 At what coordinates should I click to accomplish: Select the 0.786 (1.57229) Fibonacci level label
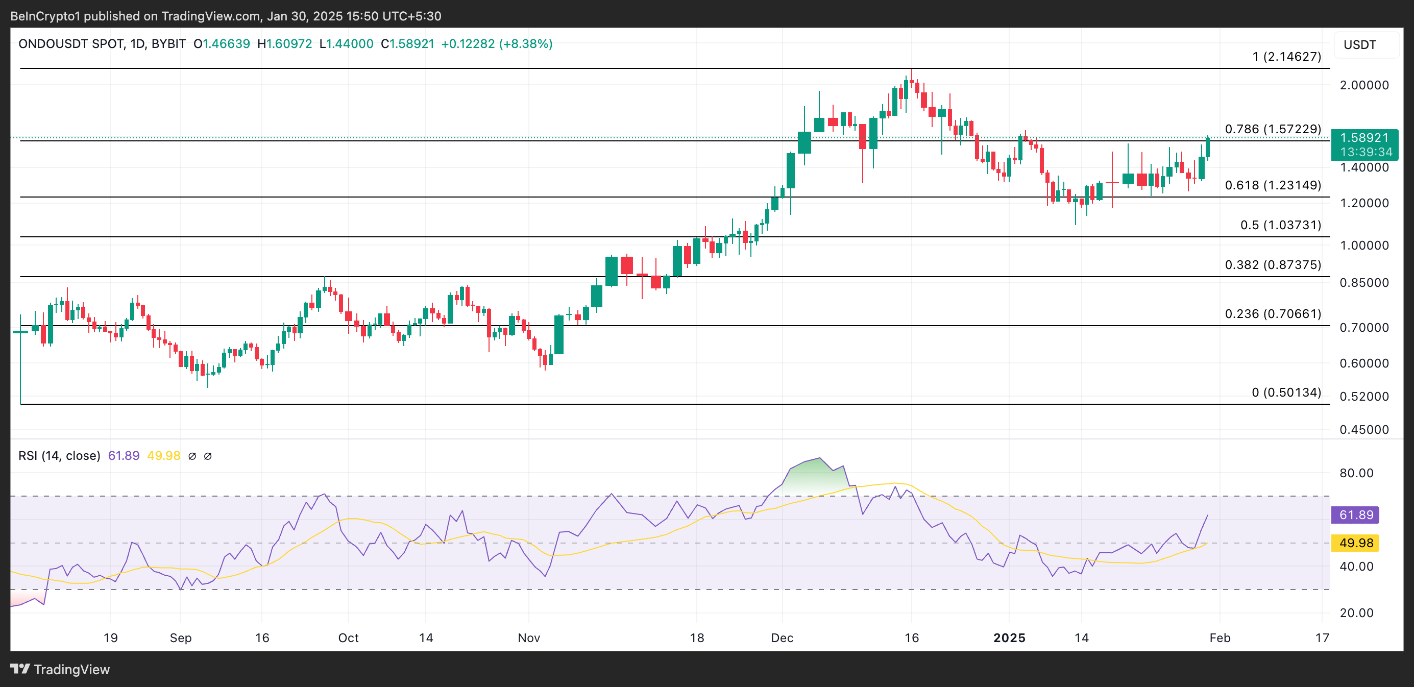point(1273,129)
